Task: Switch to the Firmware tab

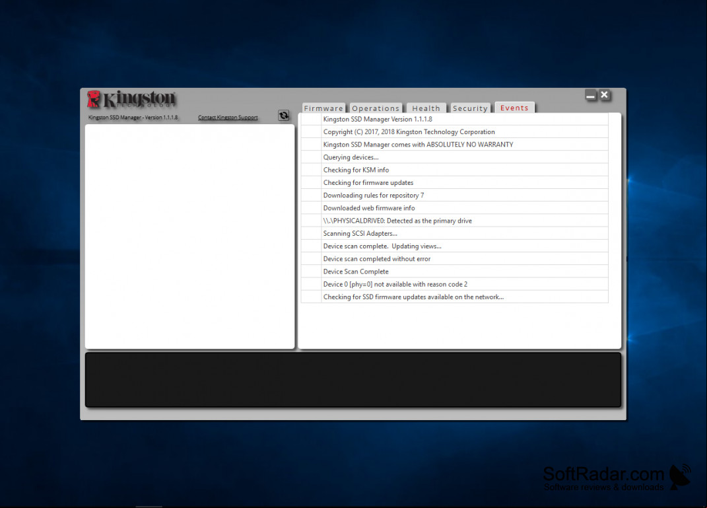Action: point(323,108)
